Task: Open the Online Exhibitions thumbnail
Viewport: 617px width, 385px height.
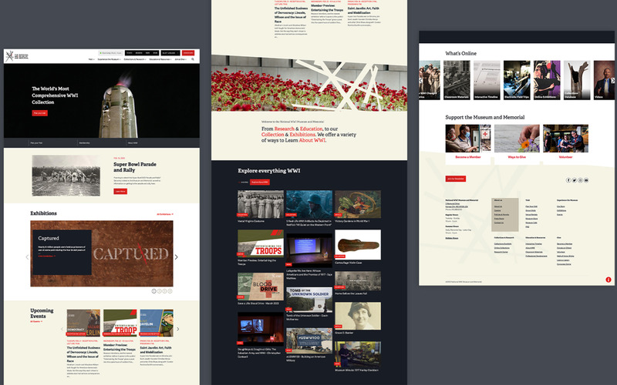Action: coord(547,80)
